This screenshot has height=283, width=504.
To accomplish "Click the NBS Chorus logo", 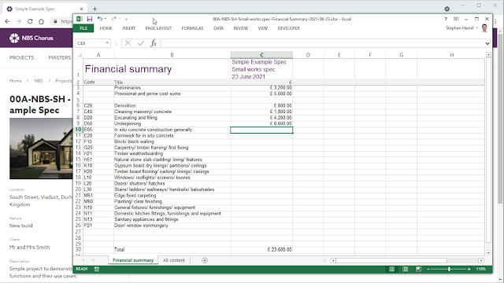I will [31, 38].
